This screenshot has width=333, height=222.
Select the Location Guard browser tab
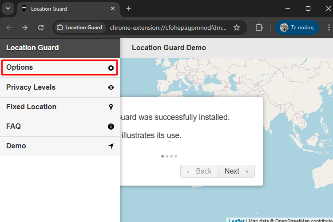[68, 9]
